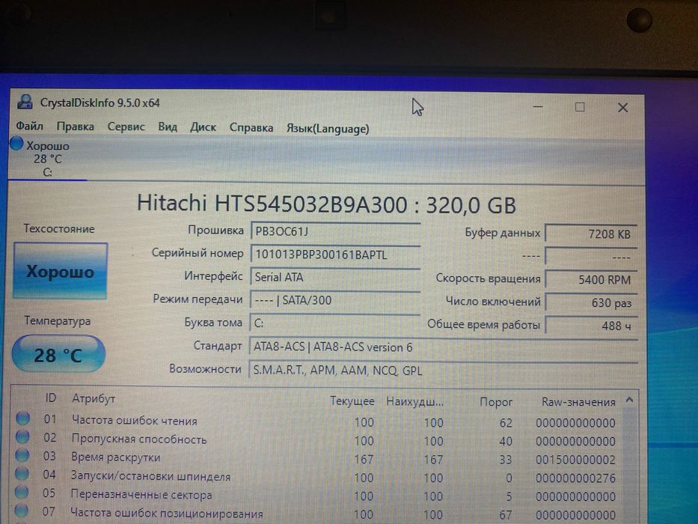
Task: Click the Режим передачи field SATA/300
Action: tap(335, 300)
